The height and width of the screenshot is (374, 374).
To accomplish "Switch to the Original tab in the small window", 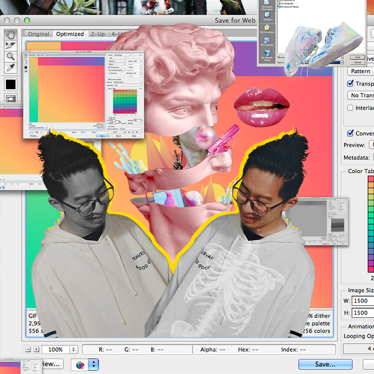I will 32,55.
